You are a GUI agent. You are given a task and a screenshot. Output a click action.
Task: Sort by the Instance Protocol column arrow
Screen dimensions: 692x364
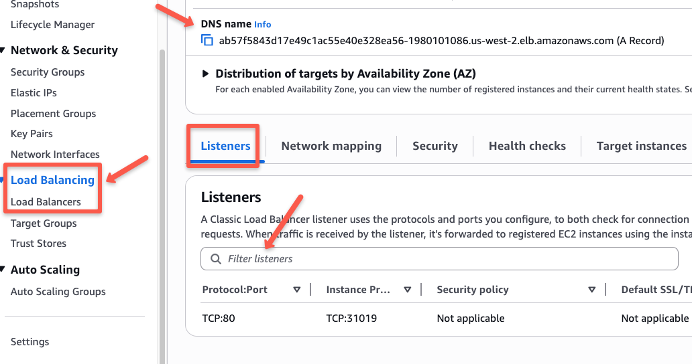pyautogui.click(x=408, y=290)
